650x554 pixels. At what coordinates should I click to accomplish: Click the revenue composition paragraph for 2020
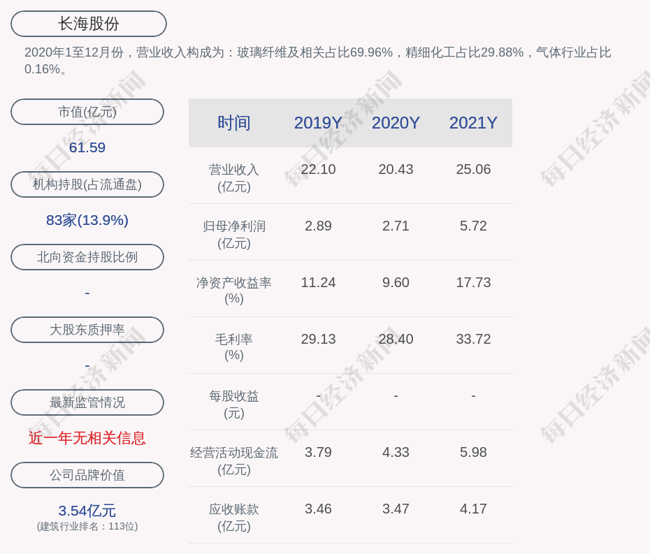coord(317,61)
